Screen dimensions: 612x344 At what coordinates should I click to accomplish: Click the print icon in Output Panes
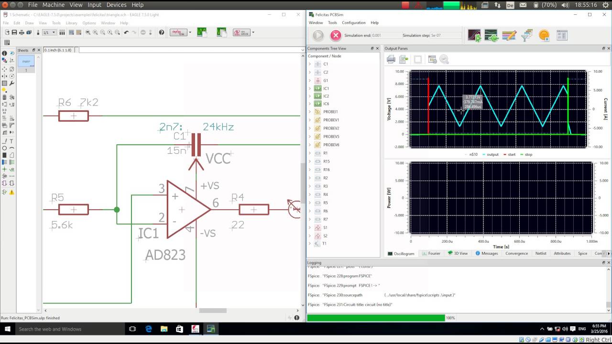pos(391,59)
